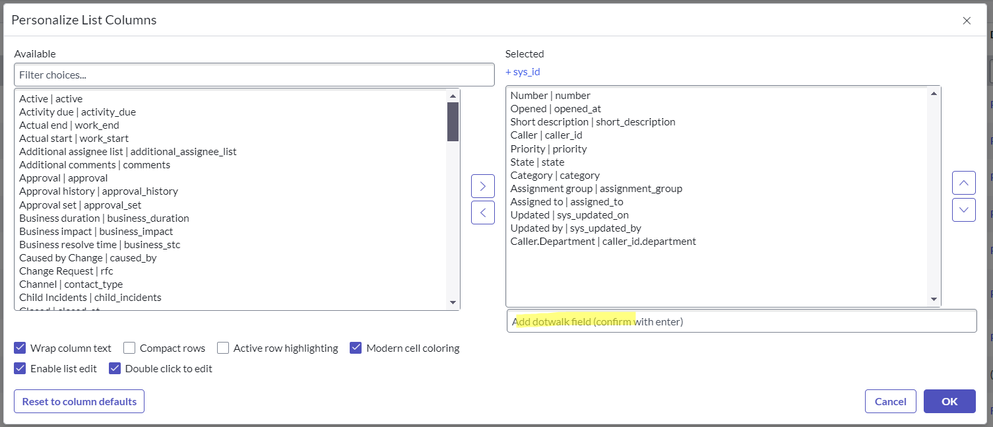Move selected column up with chevron
The width and height of the screenshot is (993, 427).
[x=963, y=183]
